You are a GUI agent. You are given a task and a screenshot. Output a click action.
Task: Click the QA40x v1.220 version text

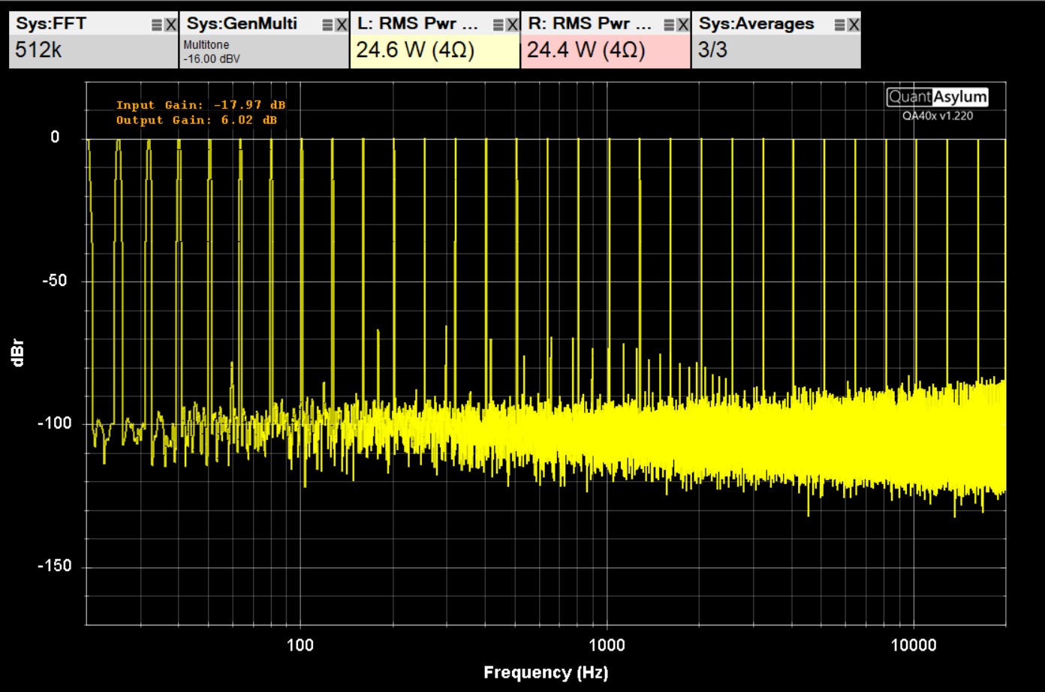click(x=938, y=116)
